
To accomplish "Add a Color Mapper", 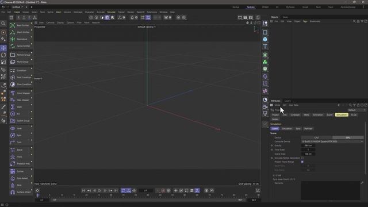I will click(x=21, y=93).
